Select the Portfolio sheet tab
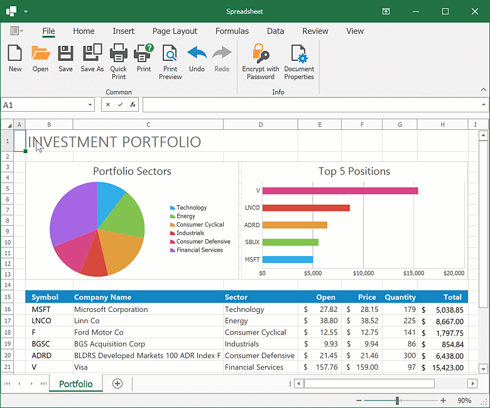This screenshot has height=408, width=490. click(x=75, y=384)
